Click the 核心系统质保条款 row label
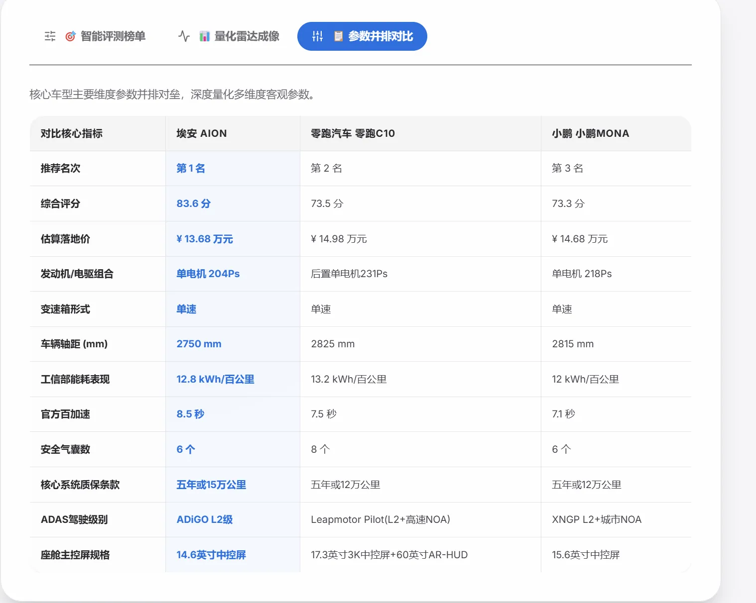 (x=80, y=485)
